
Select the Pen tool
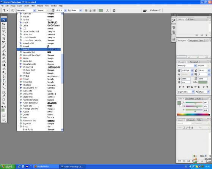(4, 77)
